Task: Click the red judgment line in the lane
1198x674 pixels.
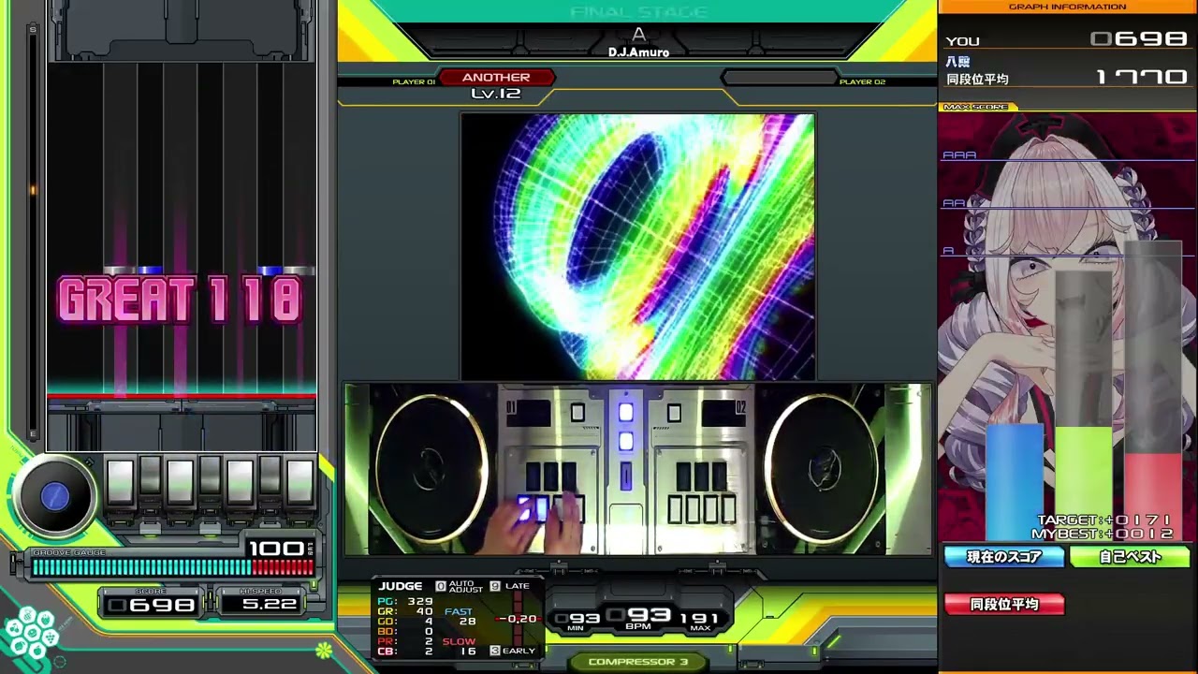Action: point(183,397)
